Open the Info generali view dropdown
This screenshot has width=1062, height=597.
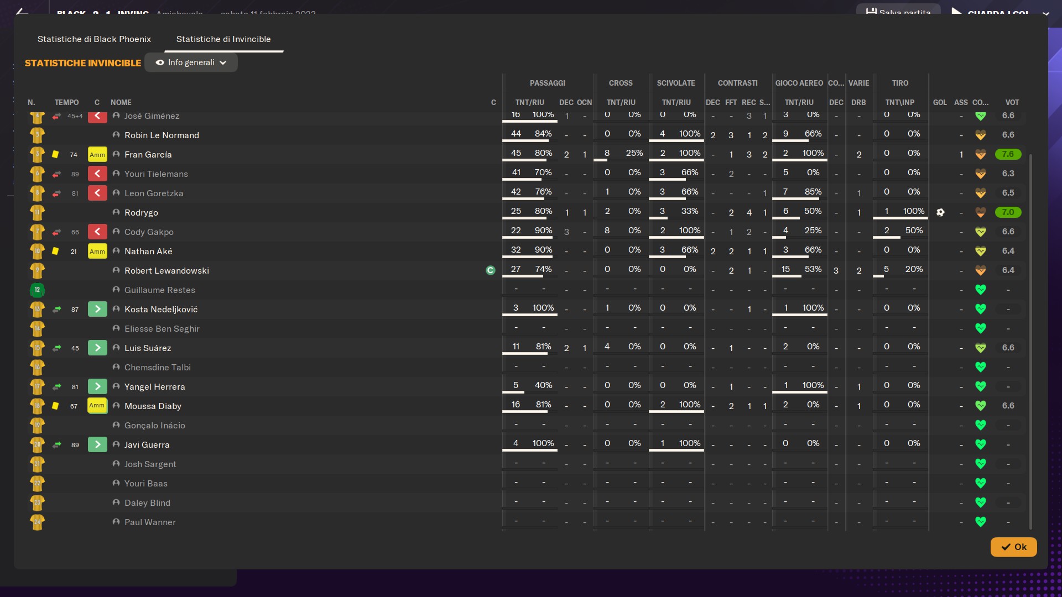(191, 62)
